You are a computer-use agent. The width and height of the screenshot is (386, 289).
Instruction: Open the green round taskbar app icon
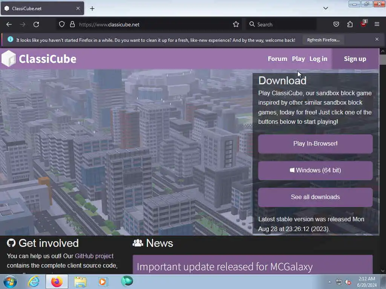[x=127, y=281]
